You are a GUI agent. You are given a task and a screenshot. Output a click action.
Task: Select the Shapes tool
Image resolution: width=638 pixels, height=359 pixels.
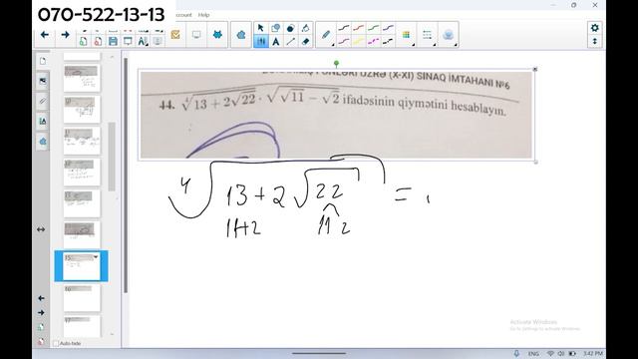pos(275,28)
